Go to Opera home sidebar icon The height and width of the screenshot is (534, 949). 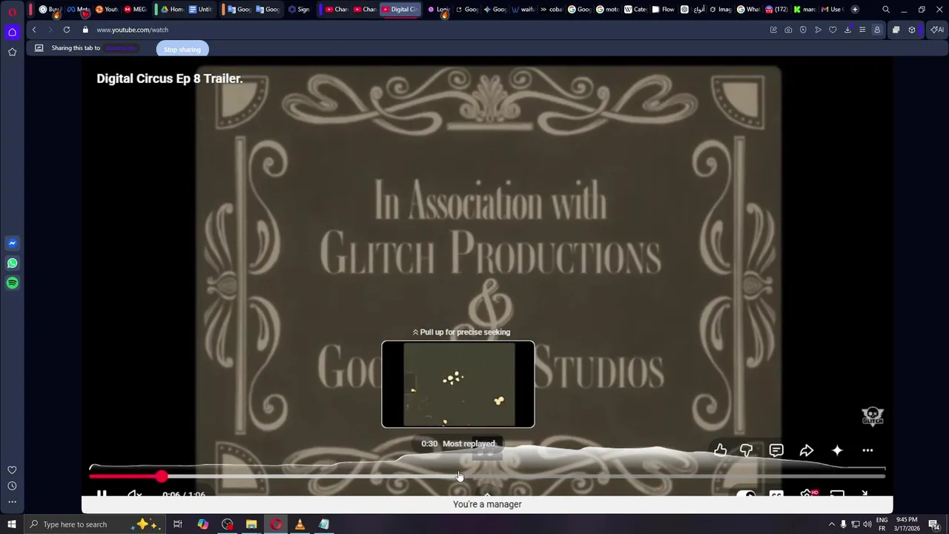click(x=12, y=32)
